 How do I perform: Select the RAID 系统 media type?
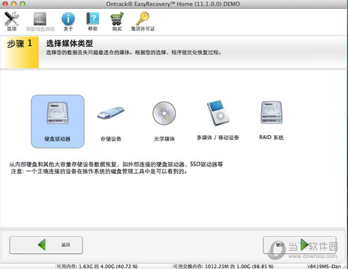(x=271, y=120)
